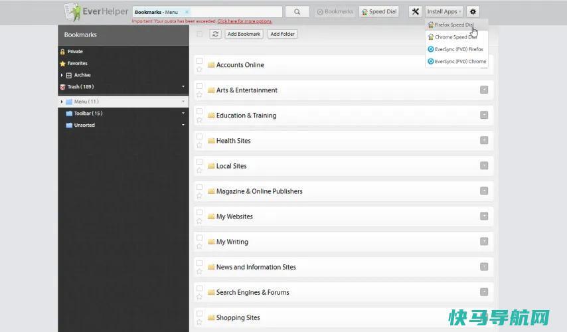Star the Health Sites folder
567x332 pixels.
199,145
